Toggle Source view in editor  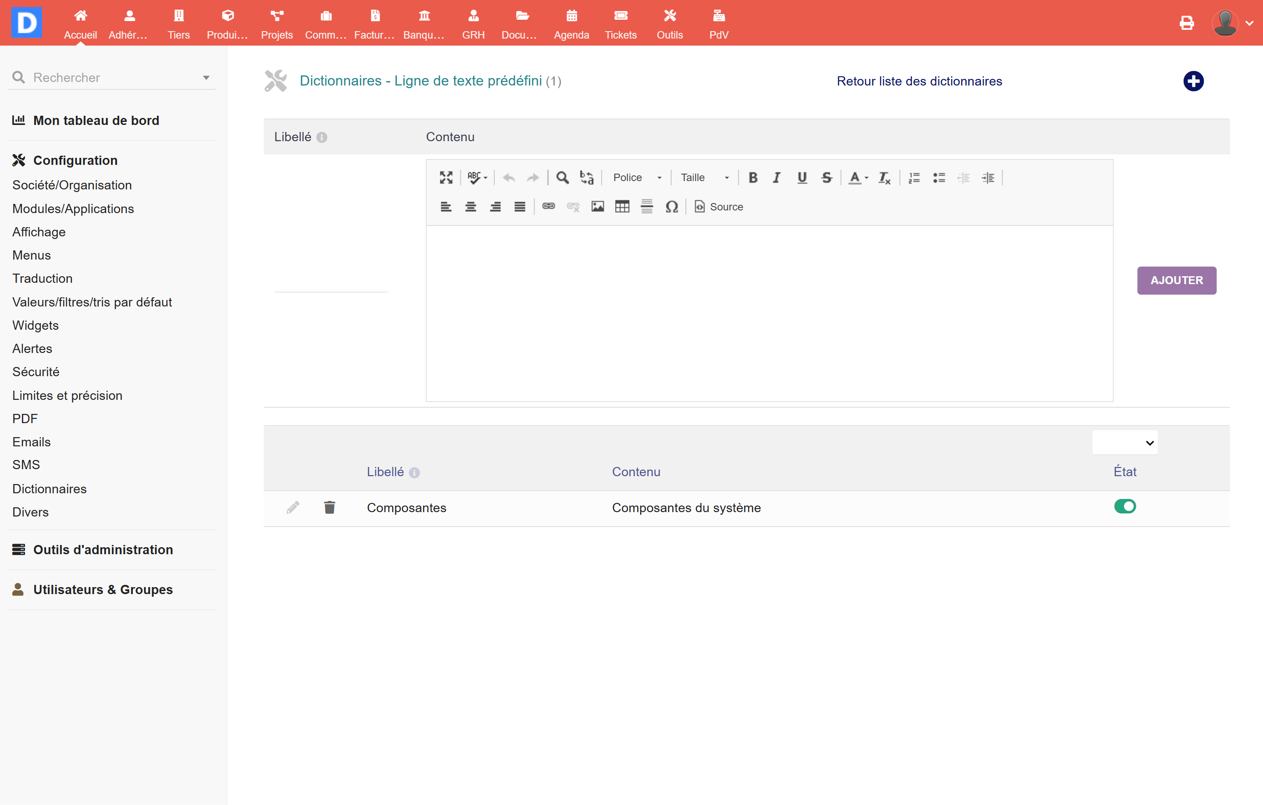point(719,207)
